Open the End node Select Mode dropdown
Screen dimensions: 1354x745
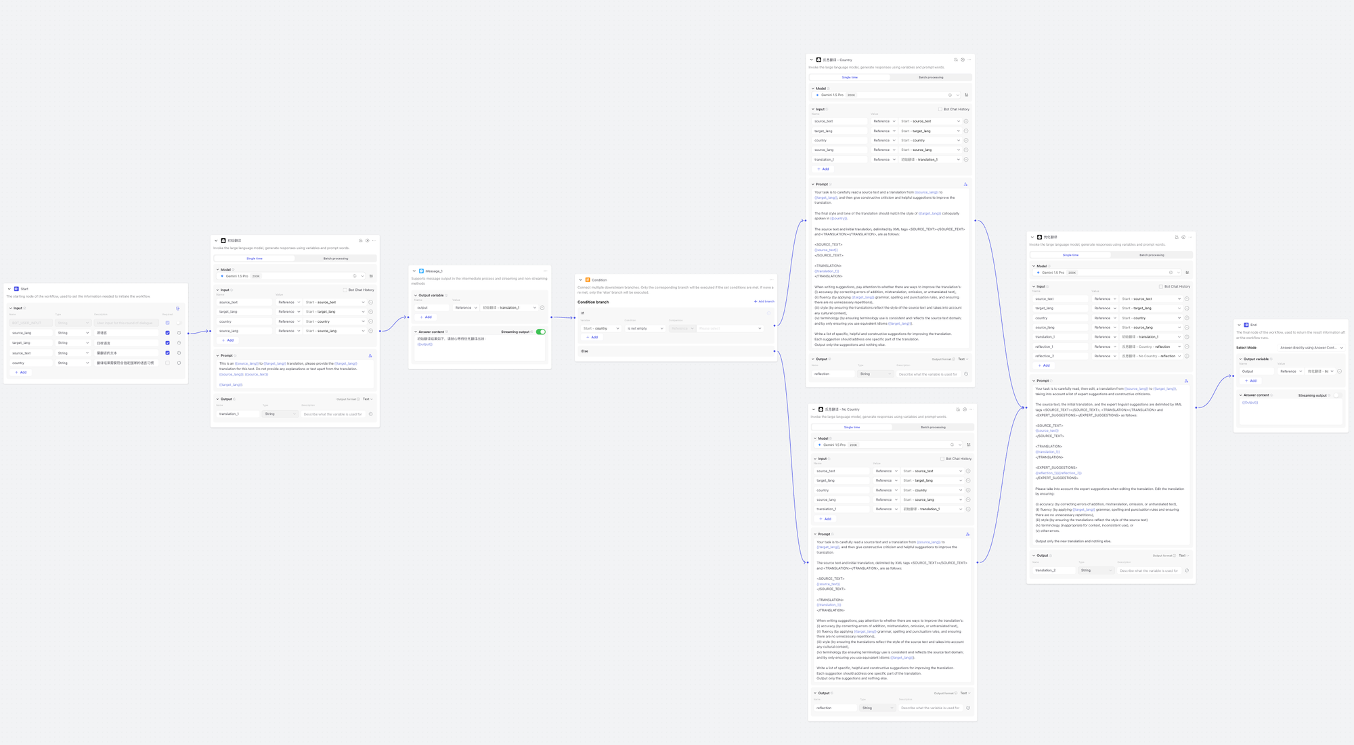(x=1311, y=348)
